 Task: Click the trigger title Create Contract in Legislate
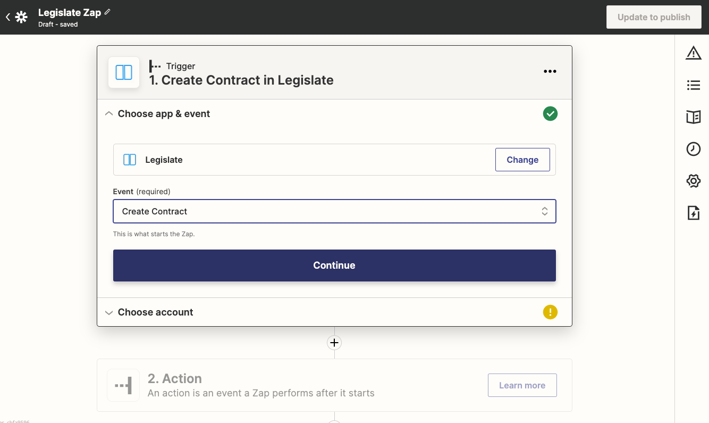click(x=241, y=80)
